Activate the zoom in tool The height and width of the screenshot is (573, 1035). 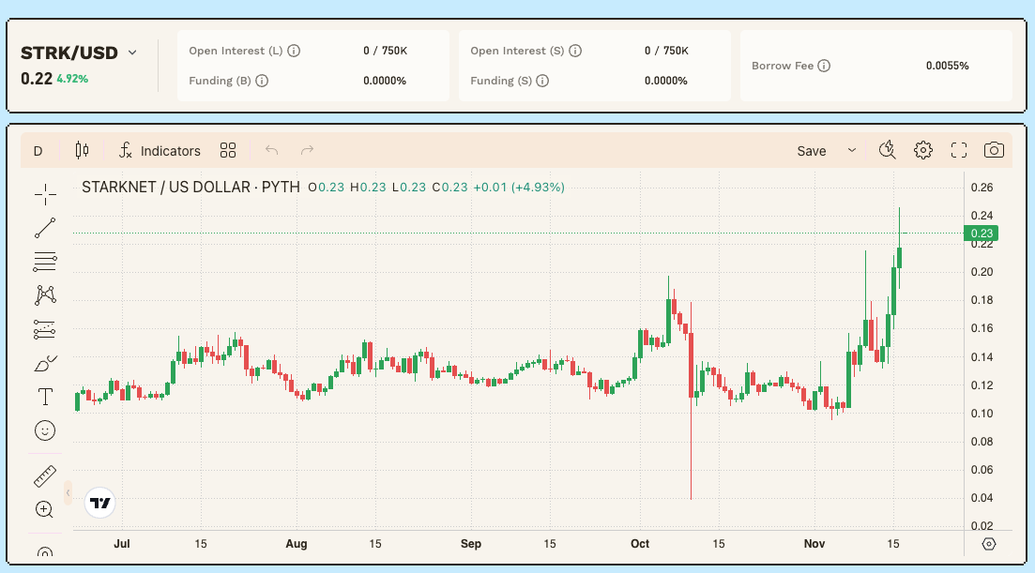pos(45,510)
